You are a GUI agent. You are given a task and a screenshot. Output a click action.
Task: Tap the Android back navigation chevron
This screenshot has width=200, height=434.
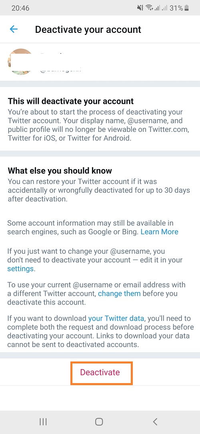[x=155, y=422]
